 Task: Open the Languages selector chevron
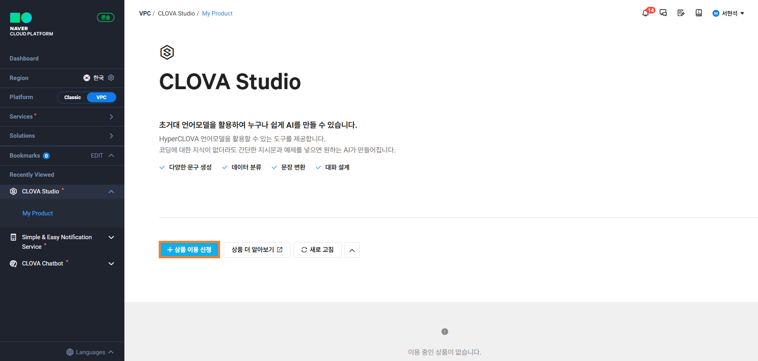(x=111, y=352)
